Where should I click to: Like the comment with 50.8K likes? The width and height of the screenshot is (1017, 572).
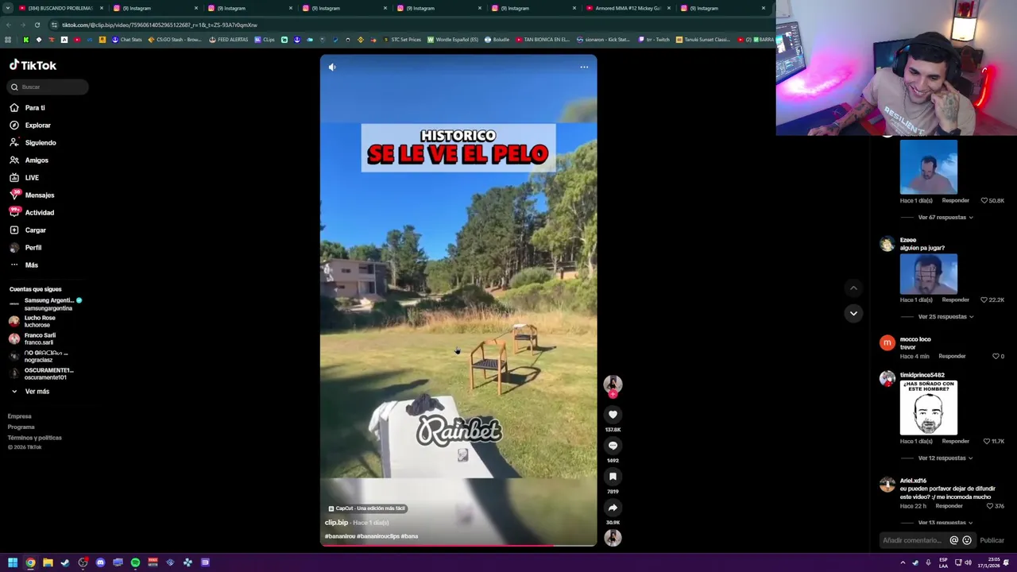coord(984,201)
